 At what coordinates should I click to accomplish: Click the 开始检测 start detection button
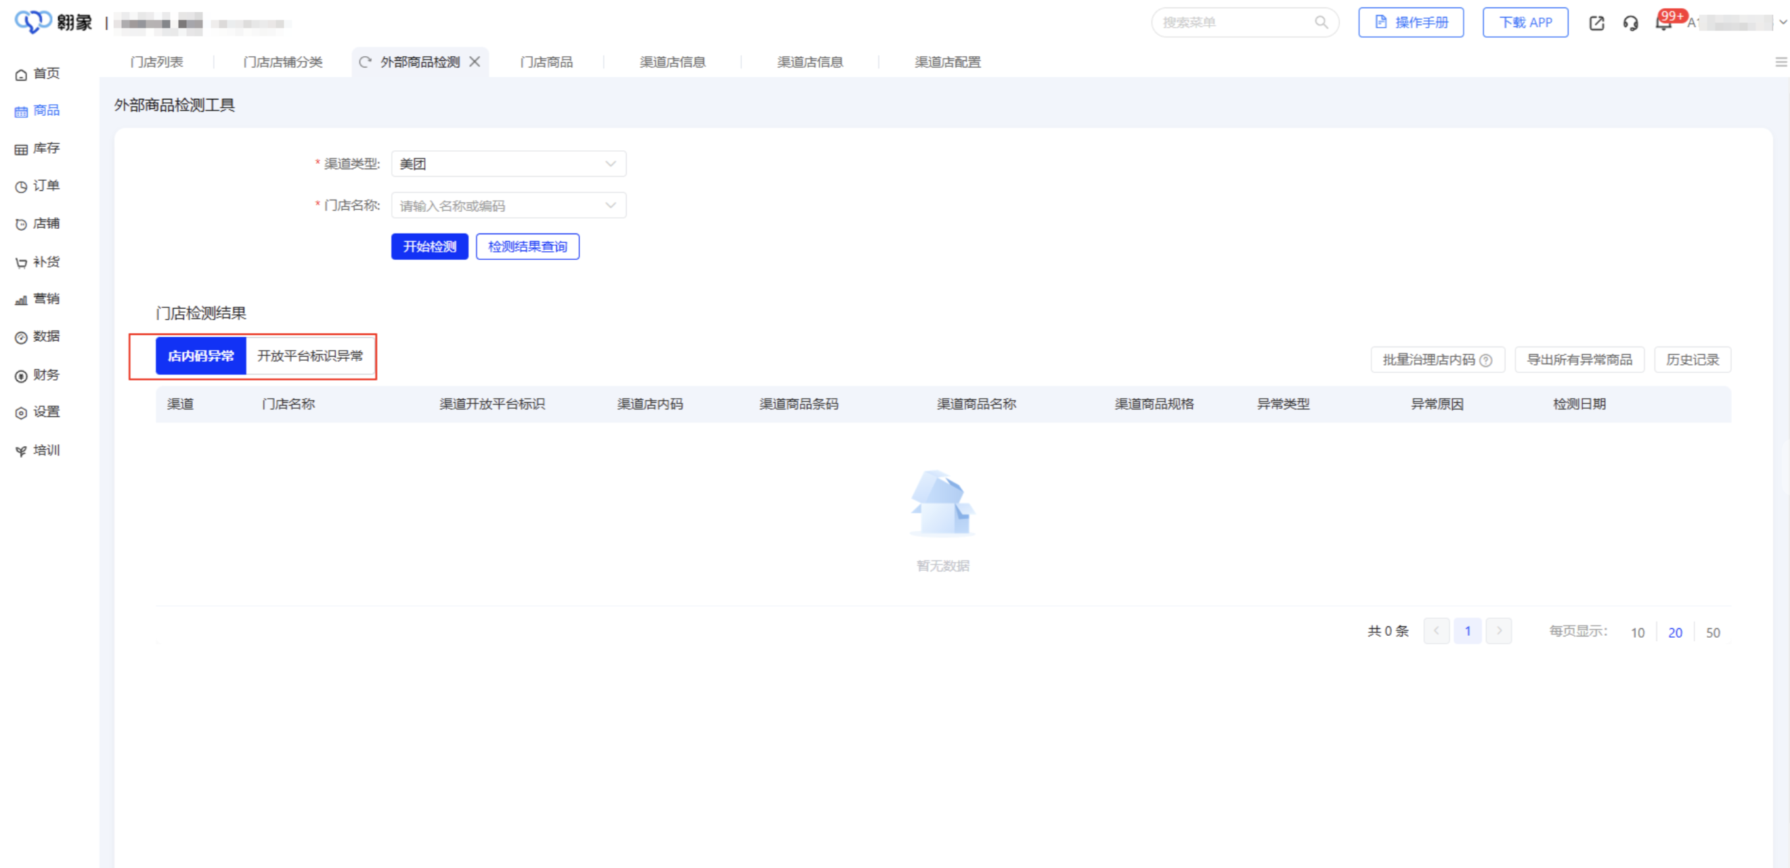pyautogui.click(x=429, y=246)
